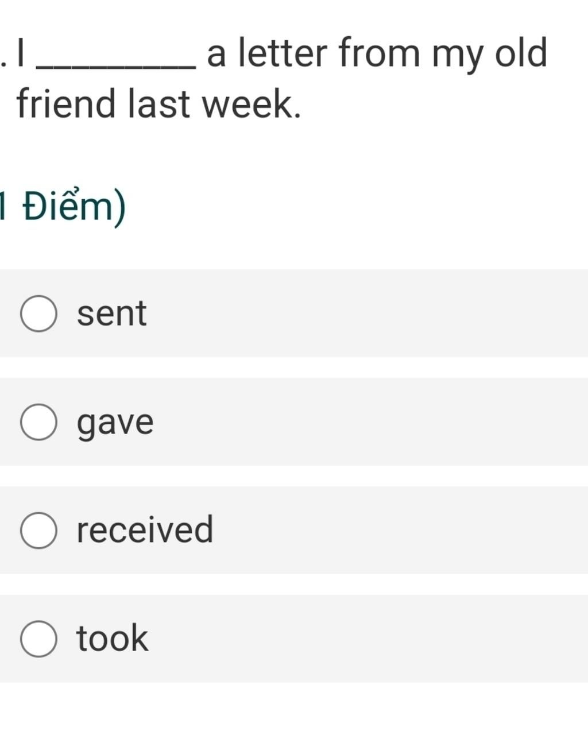Mark the "received" radio button
The height and width of the screenshot is (735, 588).
[x=38, y=530]
